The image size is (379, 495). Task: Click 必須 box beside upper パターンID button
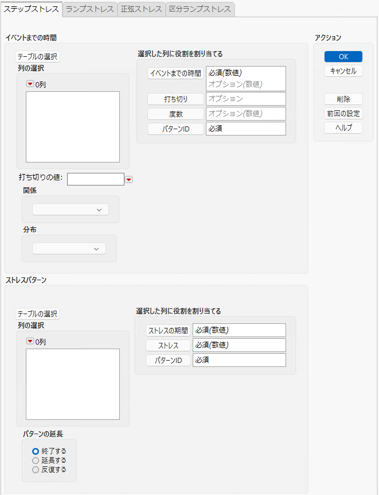[x=246, y=129]
